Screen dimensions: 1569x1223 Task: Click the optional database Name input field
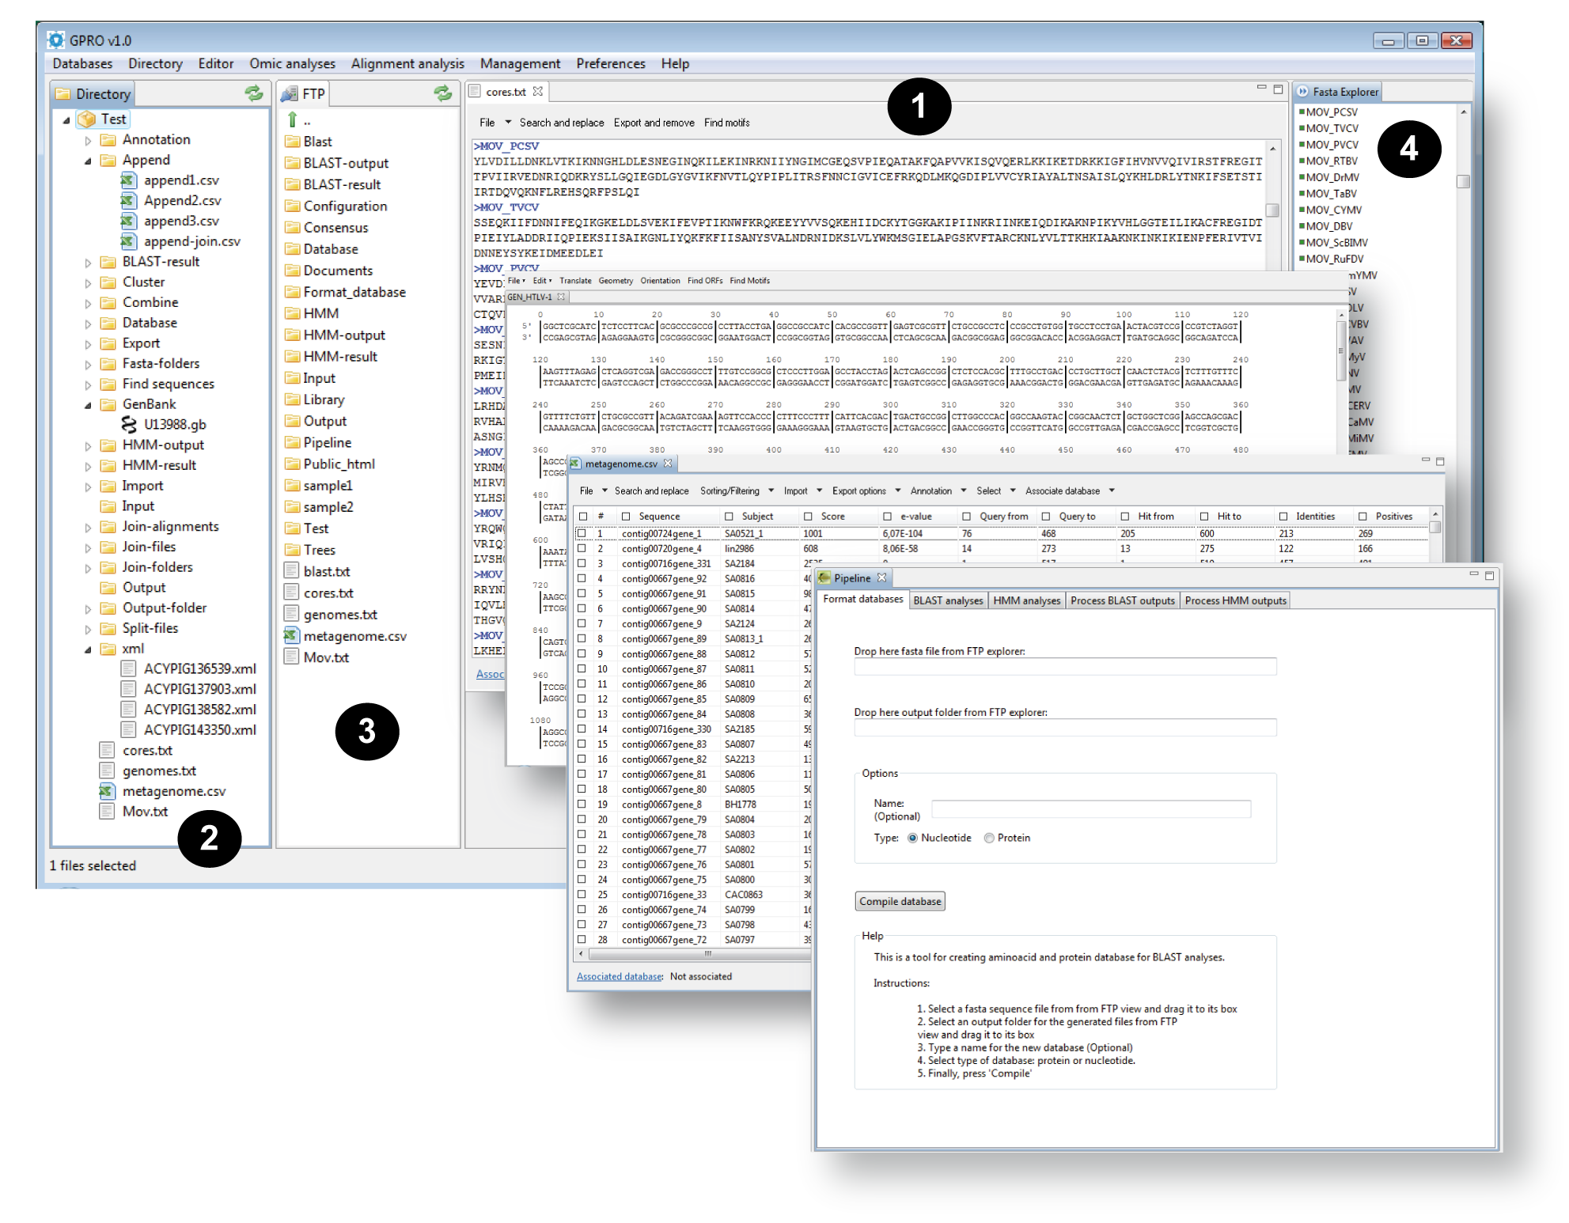coord(1090,809)
